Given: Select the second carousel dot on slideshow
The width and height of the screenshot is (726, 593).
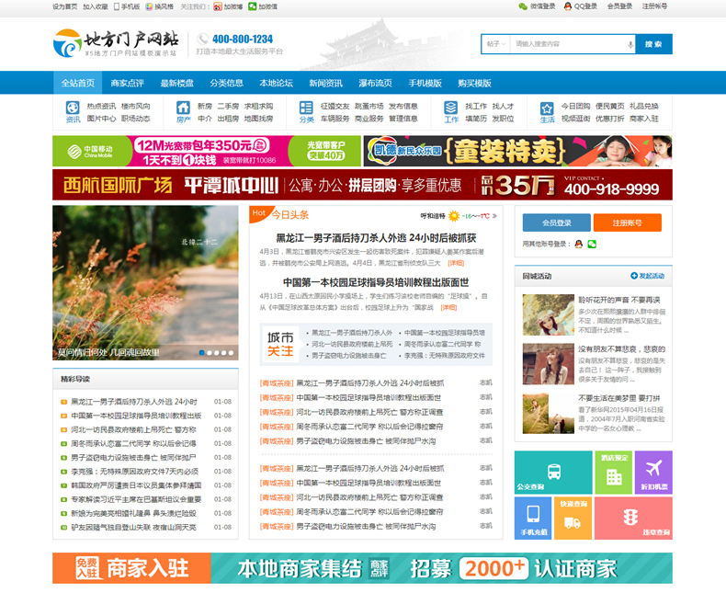Looking at the screenshot, I should (x=210, y=352).
